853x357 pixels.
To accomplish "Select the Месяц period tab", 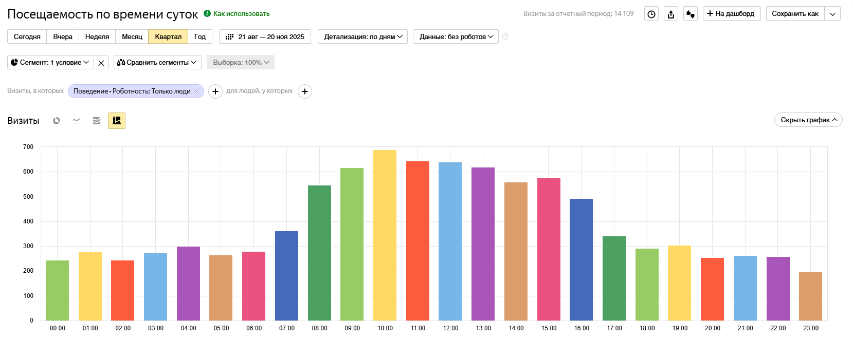I will (x=132, y=36).
